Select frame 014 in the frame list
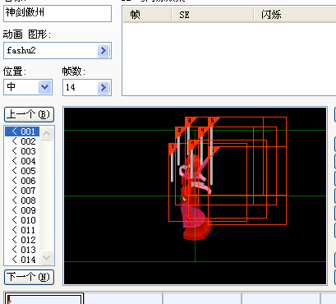Image resolution: width=336 pixels, height=304 pixels. pos(22,260)
